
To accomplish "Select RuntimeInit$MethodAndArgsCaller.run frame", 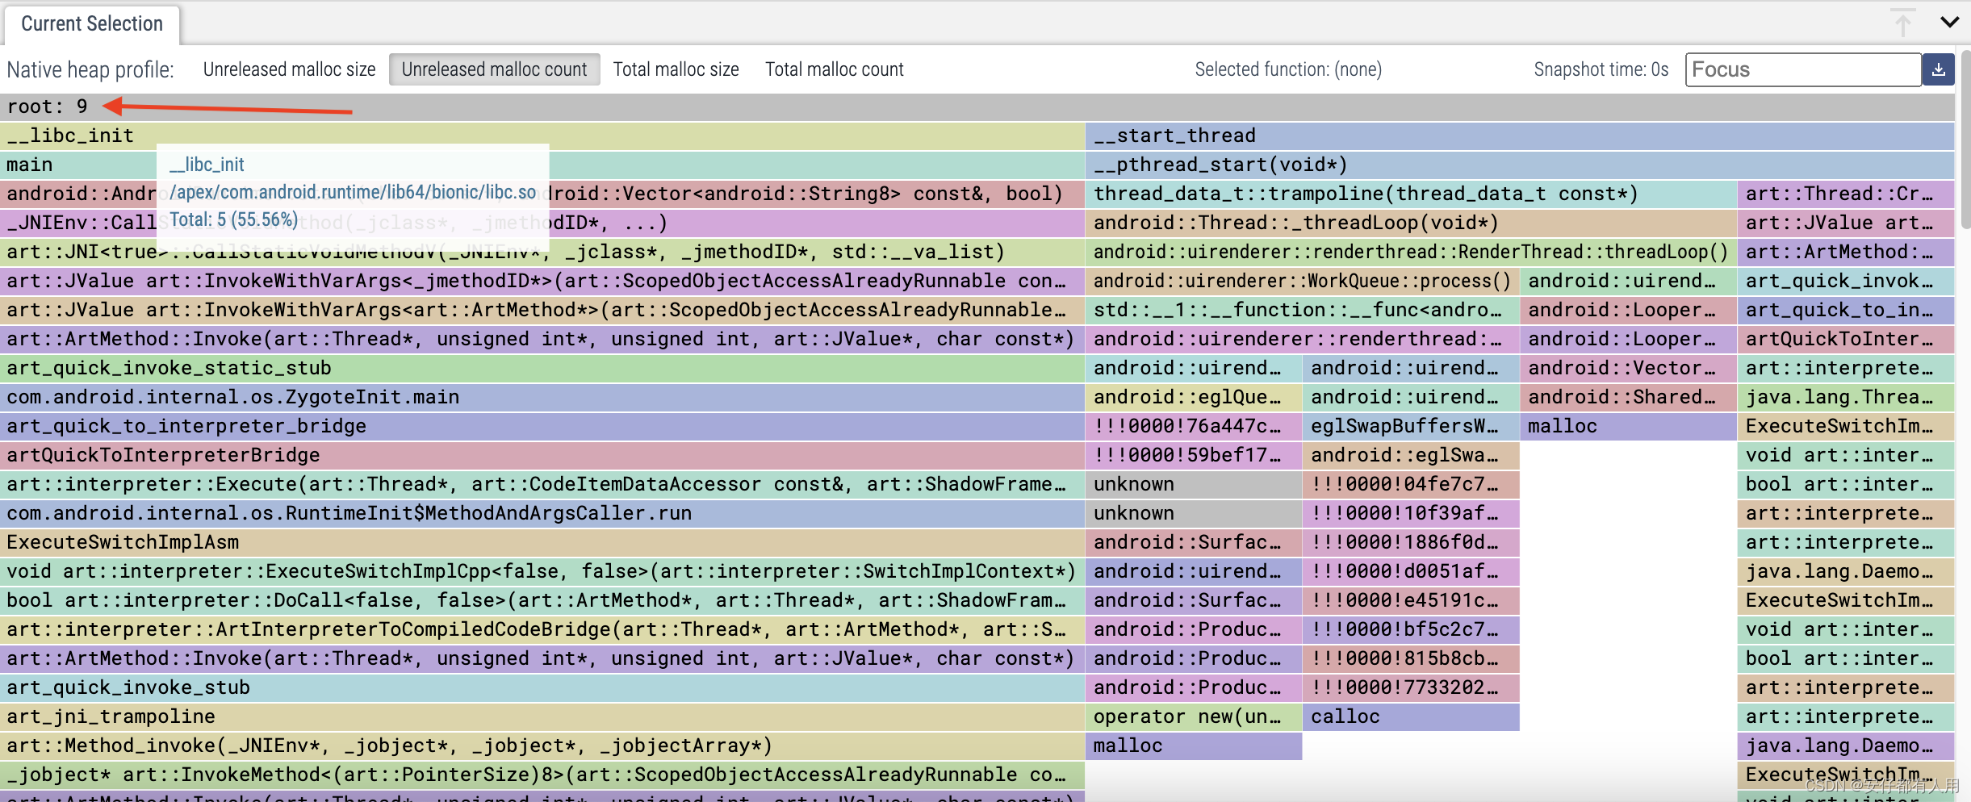I will point(542,513).
